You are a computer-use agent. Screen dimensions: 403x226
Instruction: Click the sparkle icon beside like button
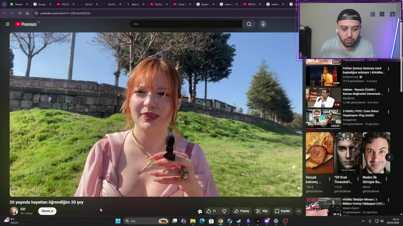[200, 211]
